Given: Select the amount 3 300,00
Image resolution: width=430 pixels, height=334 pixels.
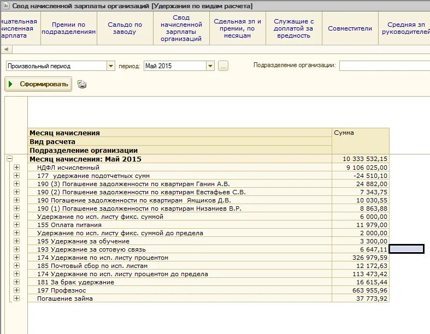Looking at the screenshot, I should 361,241.
